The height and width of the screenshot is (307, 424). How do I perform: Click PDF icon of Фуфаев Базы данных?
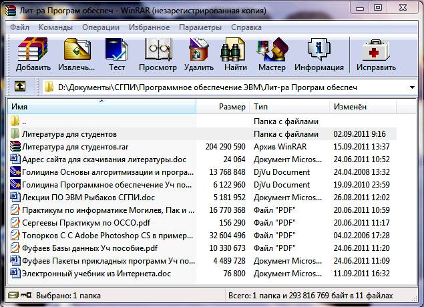point(15,248)
